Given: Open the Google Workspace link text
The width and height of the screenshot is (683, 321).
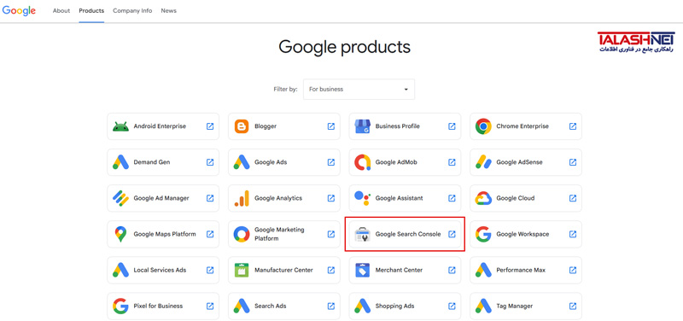Looking at the screenshot, I should (x=522, y=234).
